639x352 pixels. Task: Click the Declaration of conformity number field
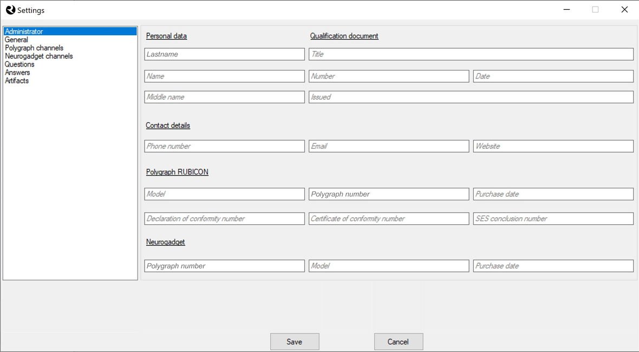(224, 218)
